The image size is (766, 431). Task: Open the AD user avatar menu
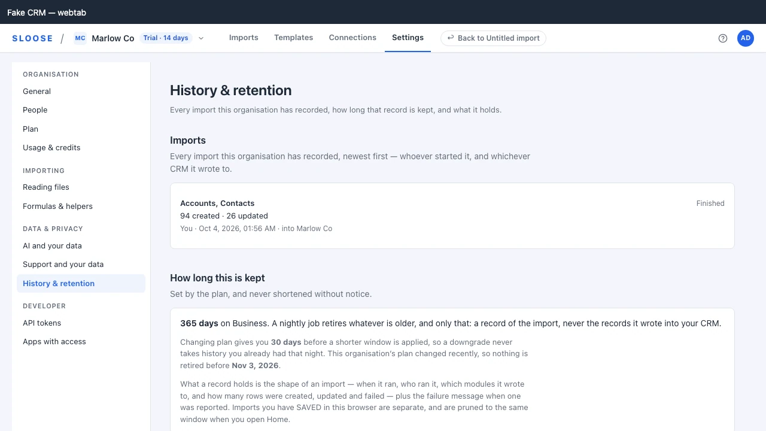746,38
